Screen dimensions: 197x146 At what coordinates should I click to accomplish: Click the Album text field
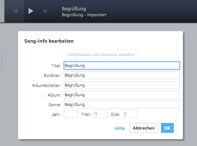pyautogui.click(x=122, y=95)
